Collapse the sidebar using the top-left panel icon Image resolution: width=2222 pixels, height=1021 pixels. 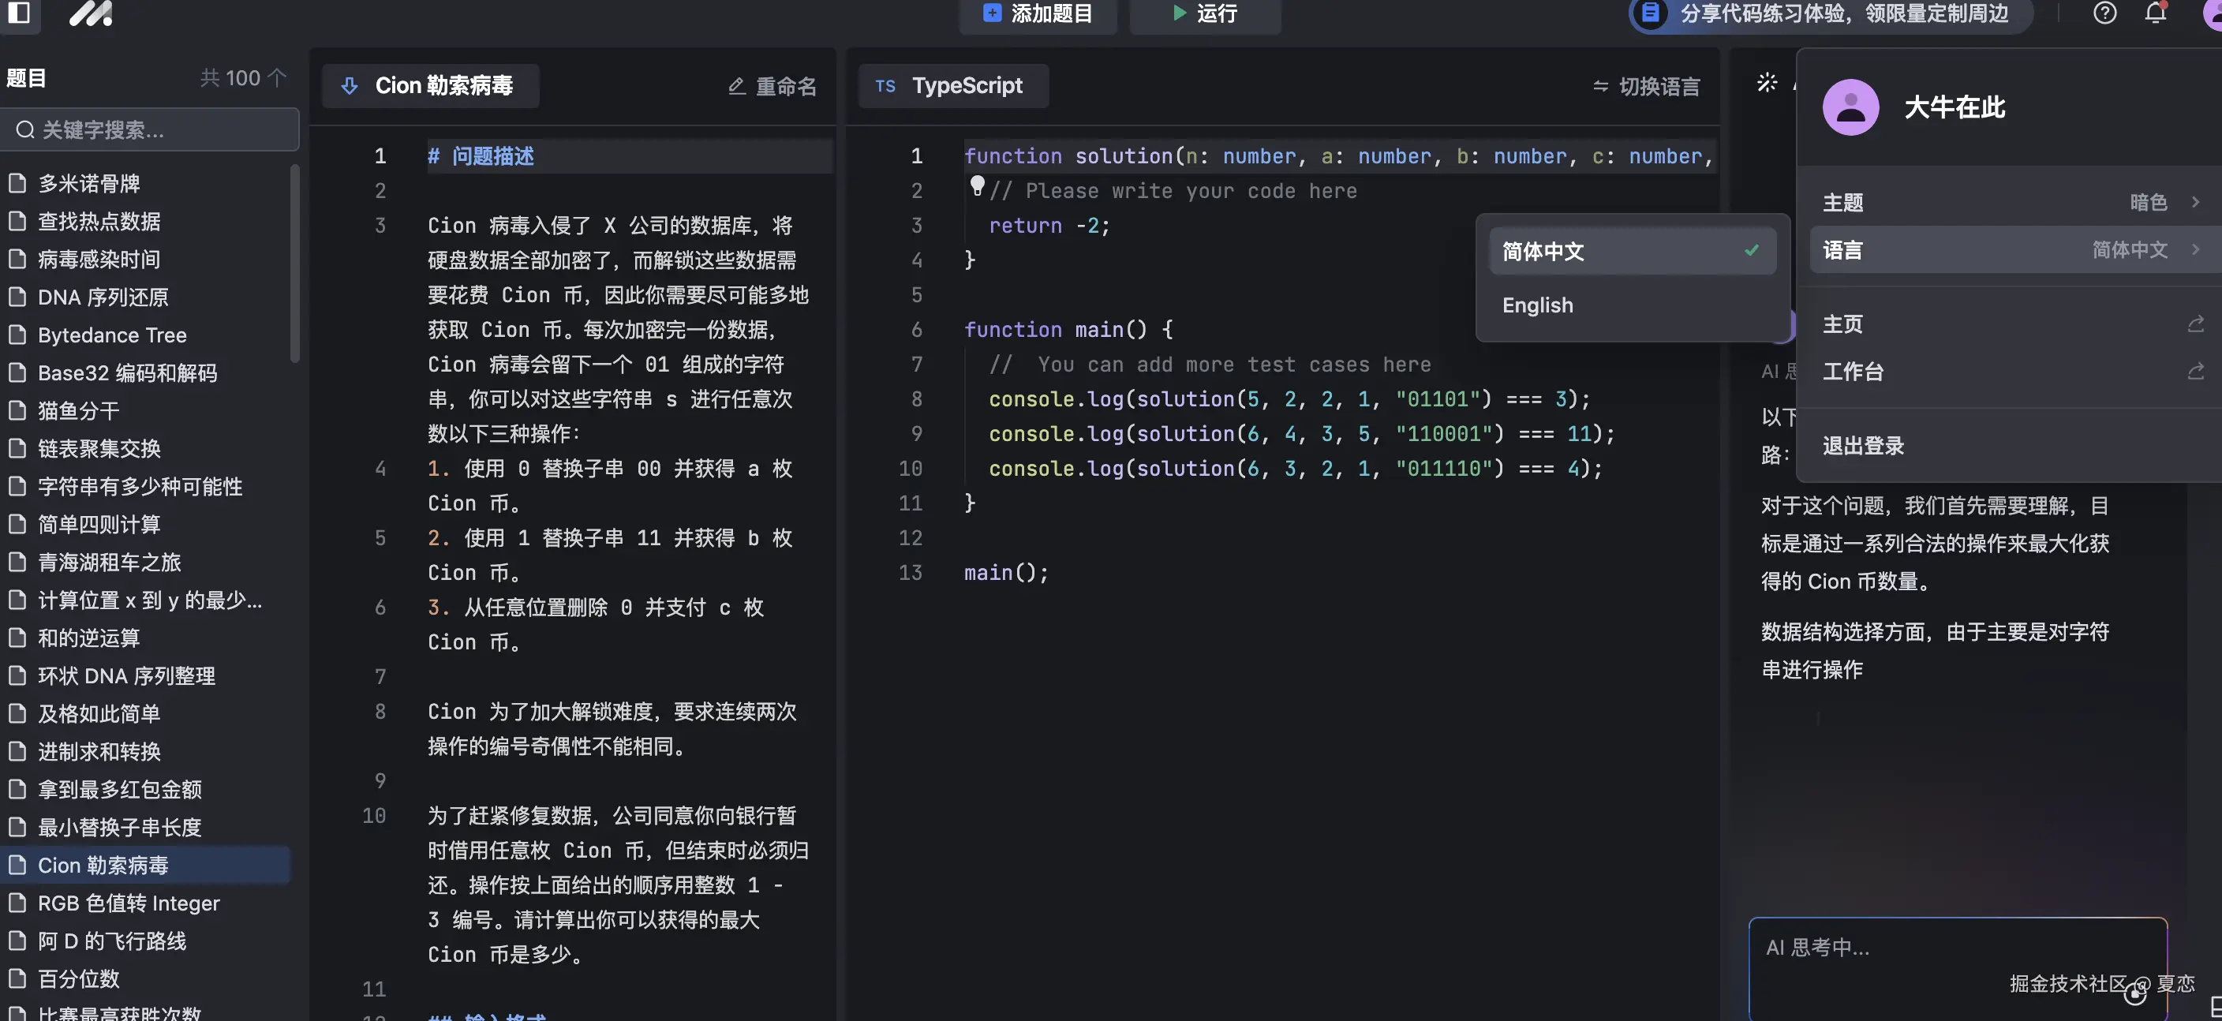[x=19, y=13]
